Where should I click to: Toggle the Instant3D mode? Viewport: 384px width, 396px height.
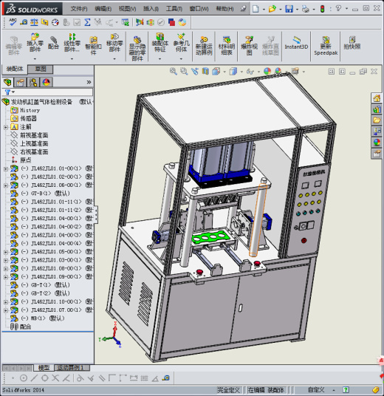(x=296, y=43)
